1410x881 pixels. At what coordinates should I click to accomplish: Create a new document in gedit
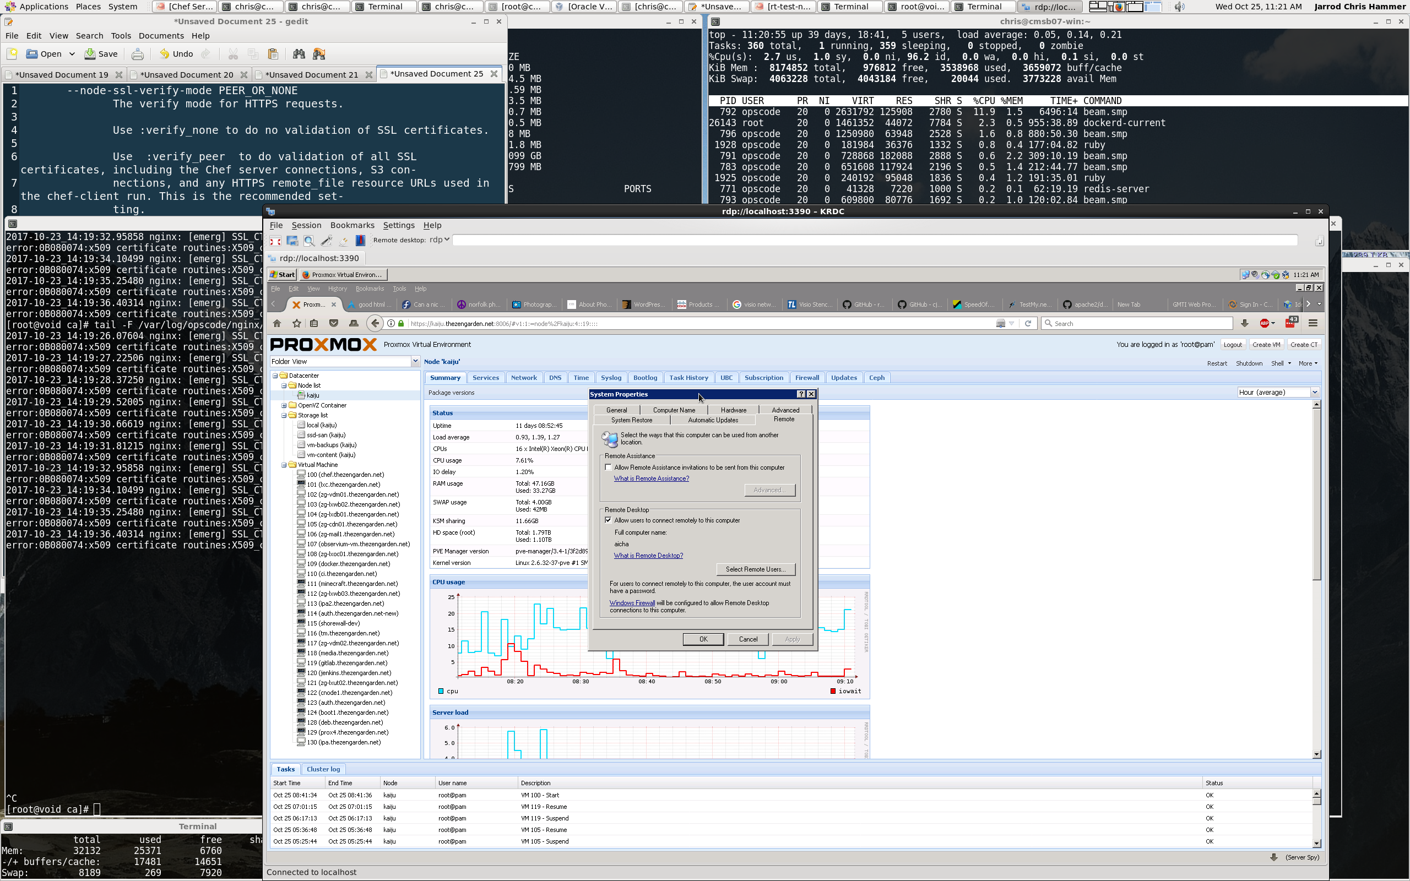pyautogui.click(x=12, y=54)
